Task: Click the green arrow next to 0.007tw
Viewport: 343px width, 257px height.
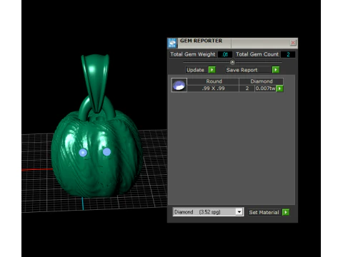Action: pos(279,89)
